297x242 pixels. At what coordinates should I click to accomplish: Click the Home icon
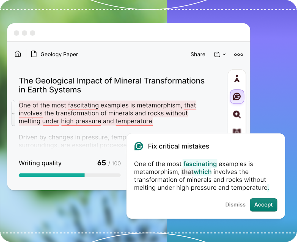click(18, 54)
